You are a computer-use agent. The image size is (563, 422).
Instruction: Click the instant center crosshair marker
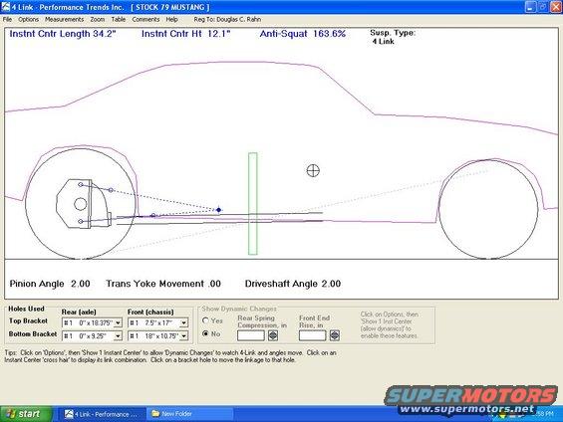pos(218,210)
